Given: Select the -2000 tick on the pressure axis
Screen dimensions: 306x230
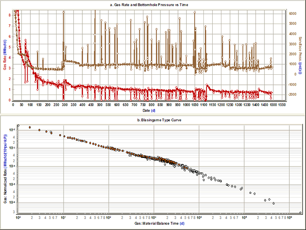Looking at the screenshot, I should (292, 94).
